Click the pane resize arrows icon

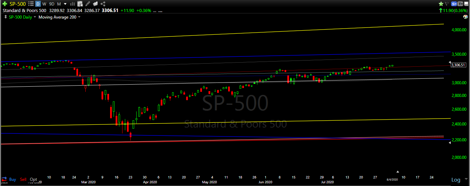coord(5,17)
